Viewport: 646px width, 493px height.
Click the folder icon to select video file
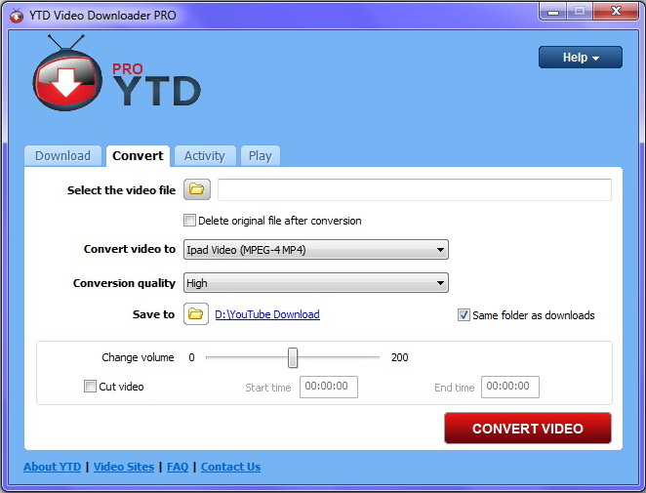197,189
